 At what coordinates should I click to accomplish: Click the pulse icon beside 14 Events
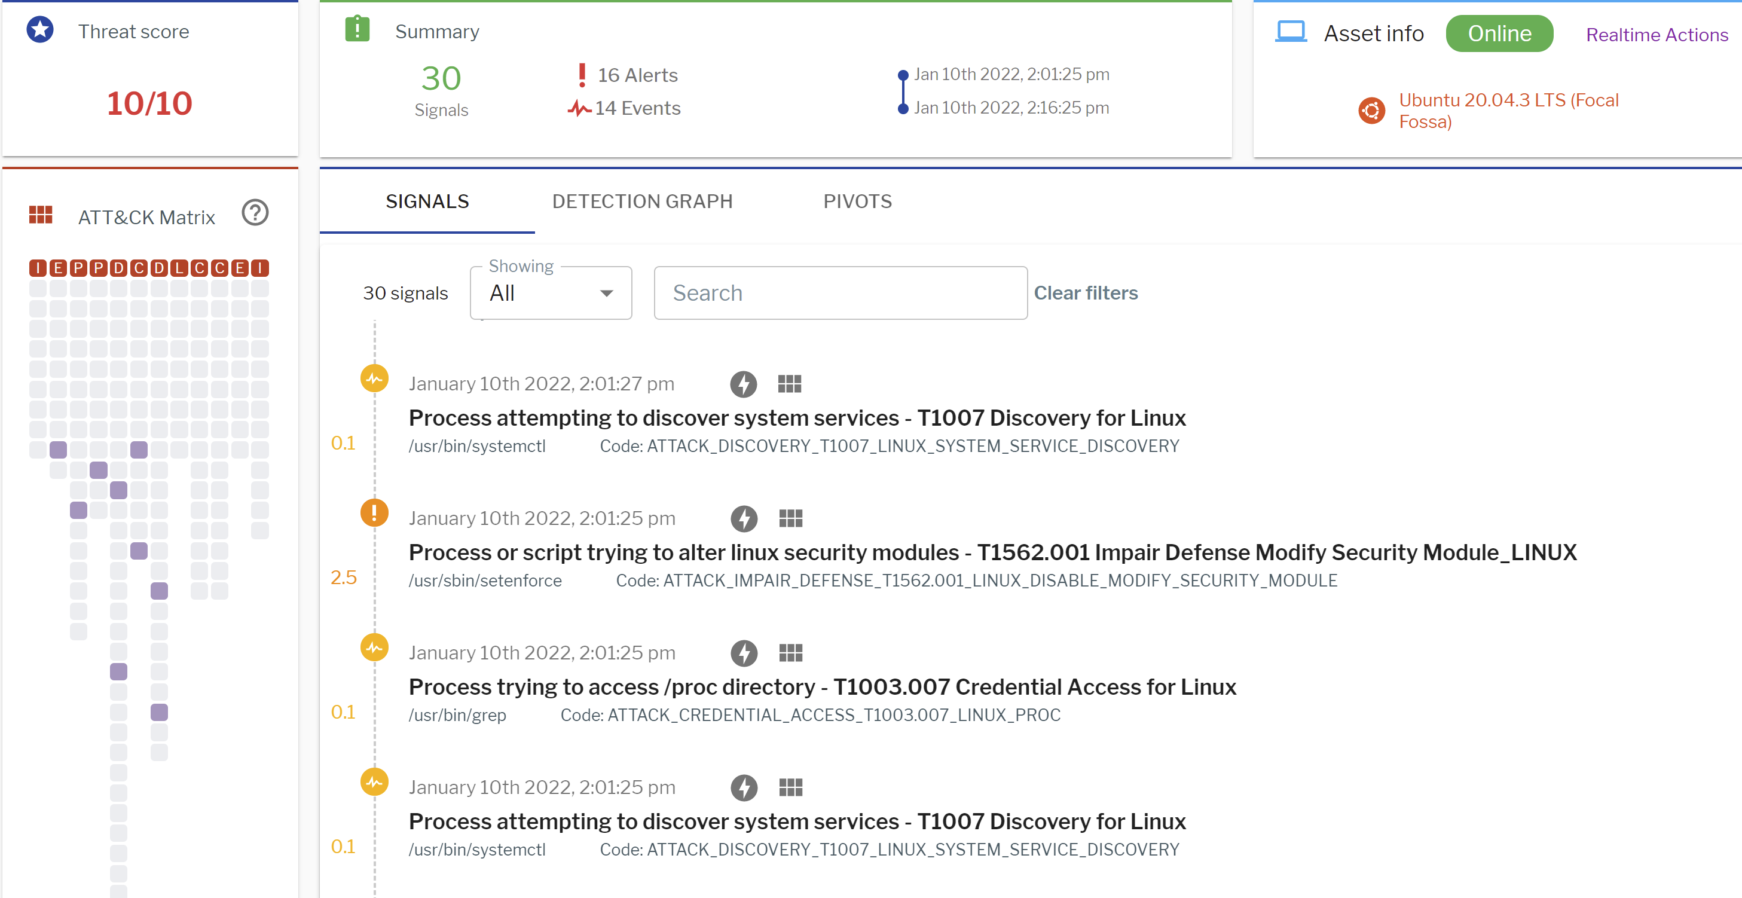click(579, 108)
